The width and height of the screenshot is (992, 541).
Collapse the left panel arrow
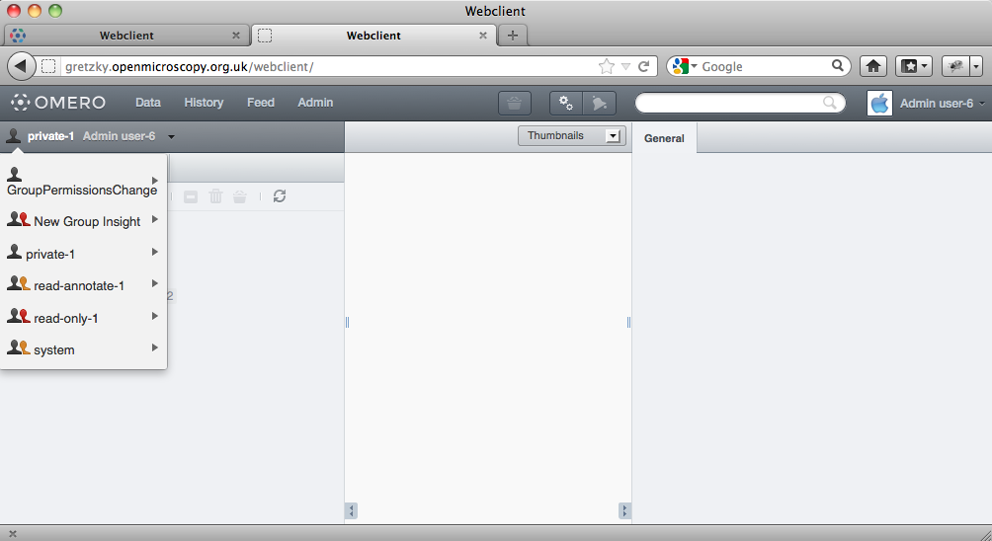[351, 510]
